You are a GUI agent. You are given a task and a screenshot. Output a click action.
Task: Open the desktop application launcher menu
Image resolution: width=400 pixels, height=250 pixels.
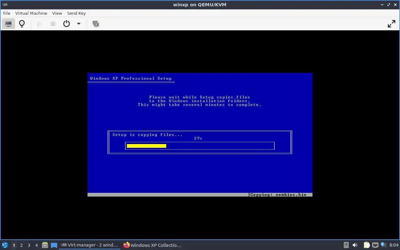[x=5, y=245]
